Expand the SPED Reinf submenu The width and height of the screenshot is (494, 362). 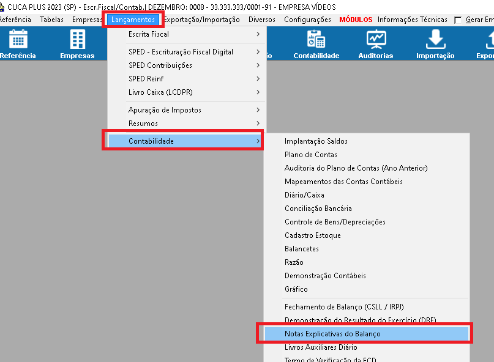pos(187,79)
